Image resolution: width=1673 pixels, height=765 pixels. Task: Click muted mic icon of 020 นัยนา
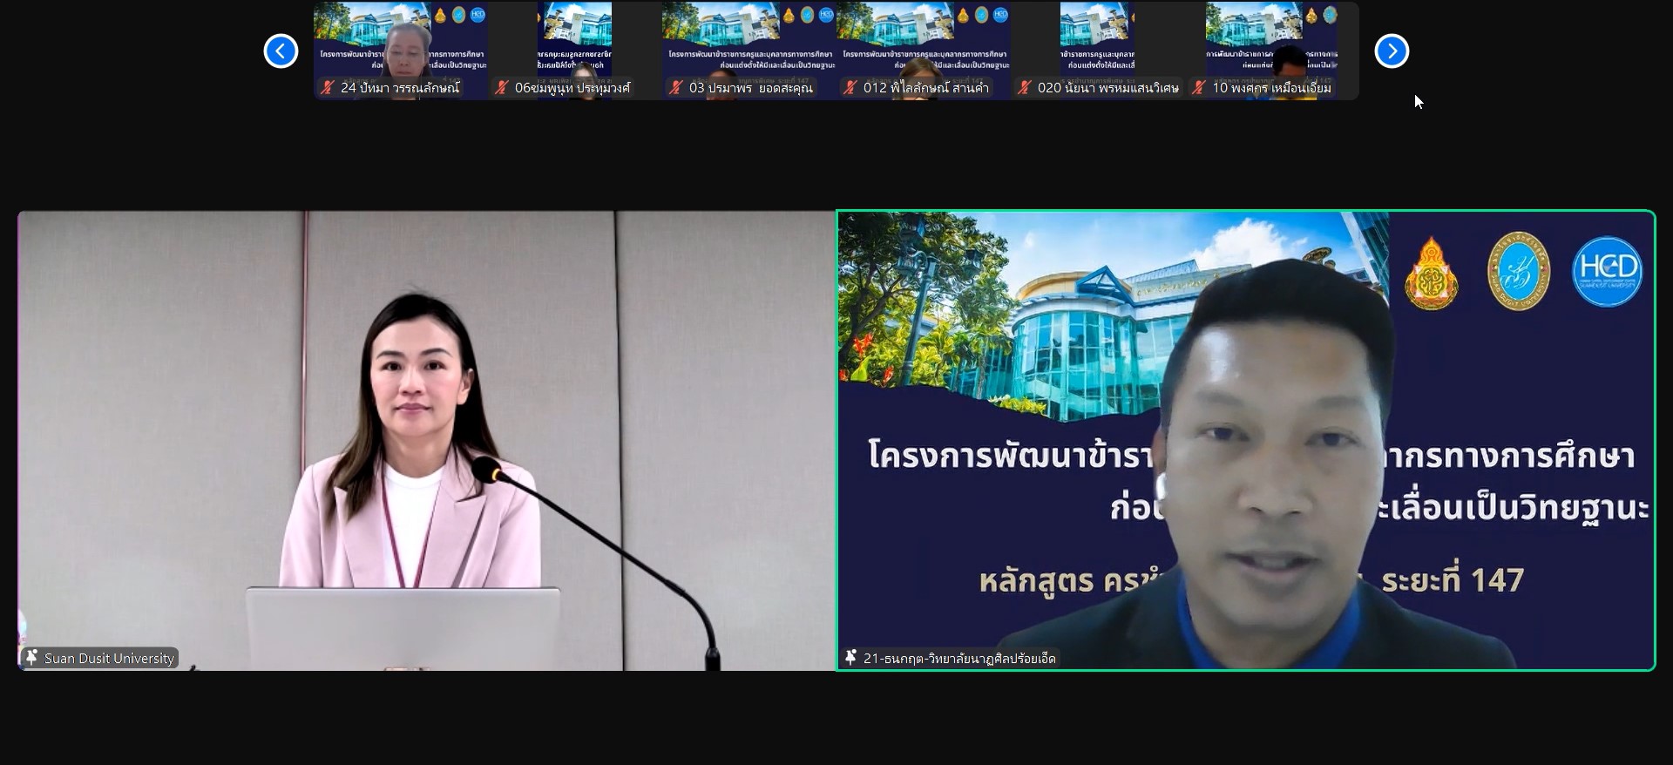[1025, 87]
